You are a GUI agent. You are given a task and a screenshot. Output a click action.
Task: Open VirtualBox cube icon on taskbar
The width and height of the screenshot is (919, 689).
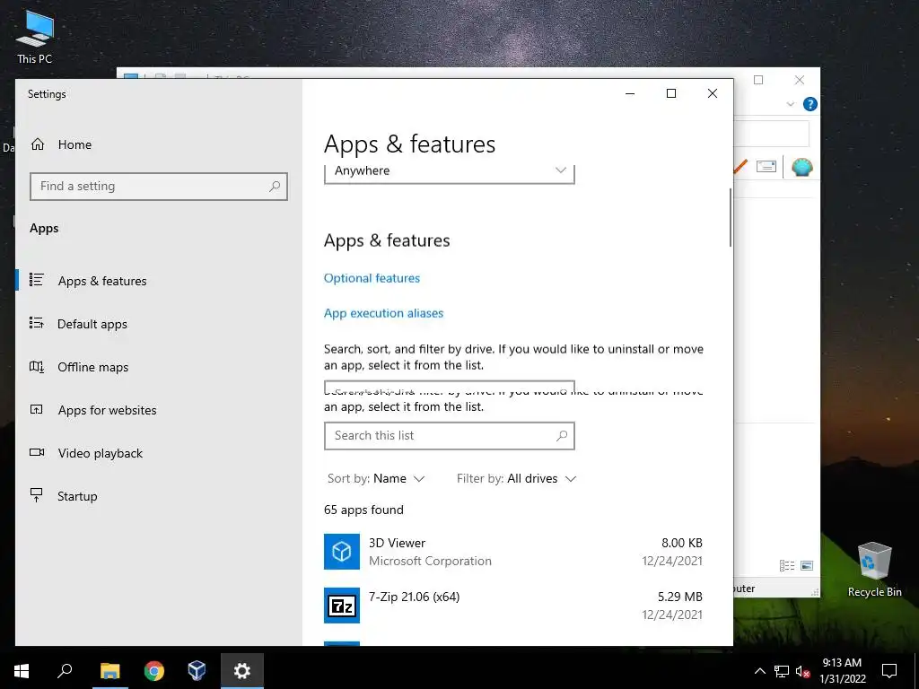coord(197,671)
